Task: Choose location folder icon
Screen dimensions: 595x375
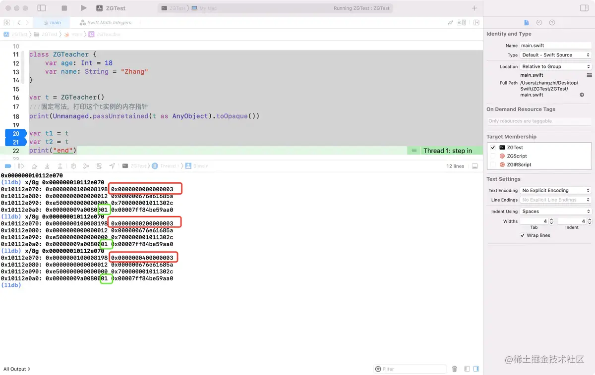Action: coord(590,75)
